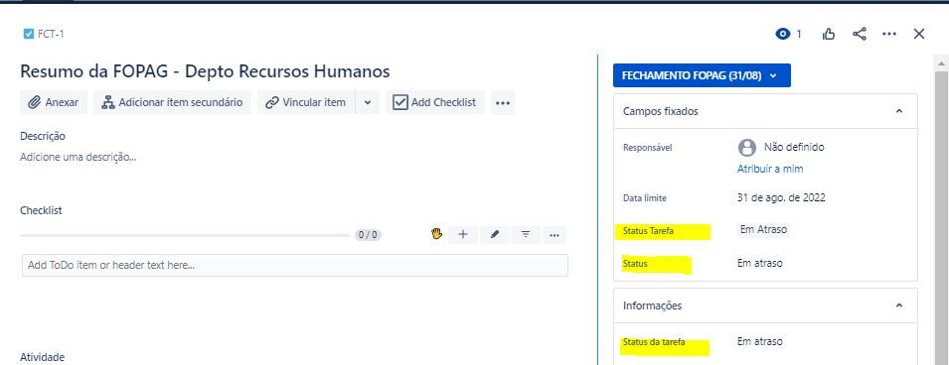Click the Status Tarefa value Em Atraso
Screen dimensions: 949x365
(x=764, y=230)
